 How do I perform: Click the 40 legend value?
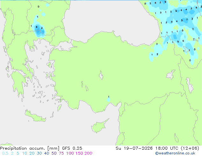click(x=47, y=153)
